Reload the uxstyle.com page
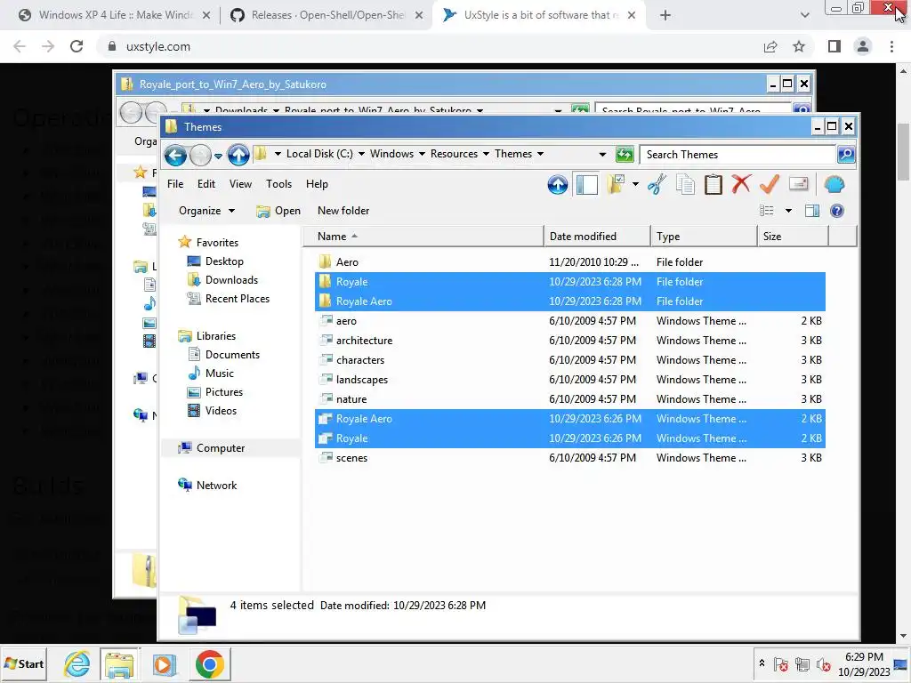The height and width of the screenshot is (683, 911). coord(77,46)
